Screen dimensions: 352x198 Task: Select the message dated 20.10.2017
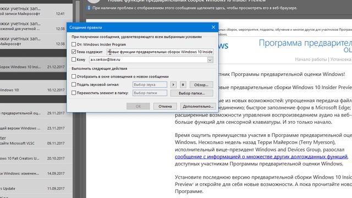36,156
